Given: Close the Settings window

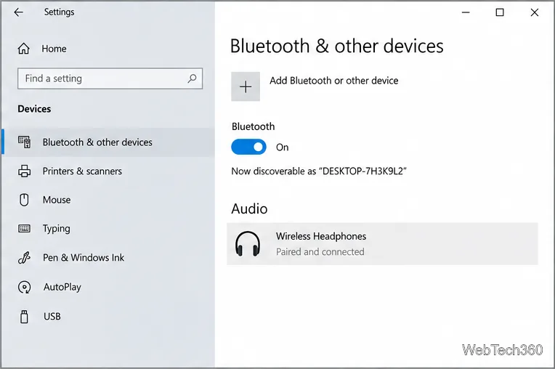Looking at the screenshot, I should click(x=535, y=12).
